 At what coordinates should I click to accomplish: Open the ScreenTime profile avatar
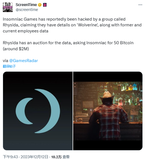click(x=8, y=7)
